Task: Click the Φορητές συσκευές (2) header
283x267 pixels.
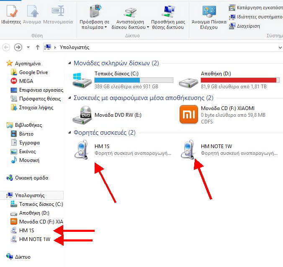Action: pyautogui.click(x=105, y=133)
